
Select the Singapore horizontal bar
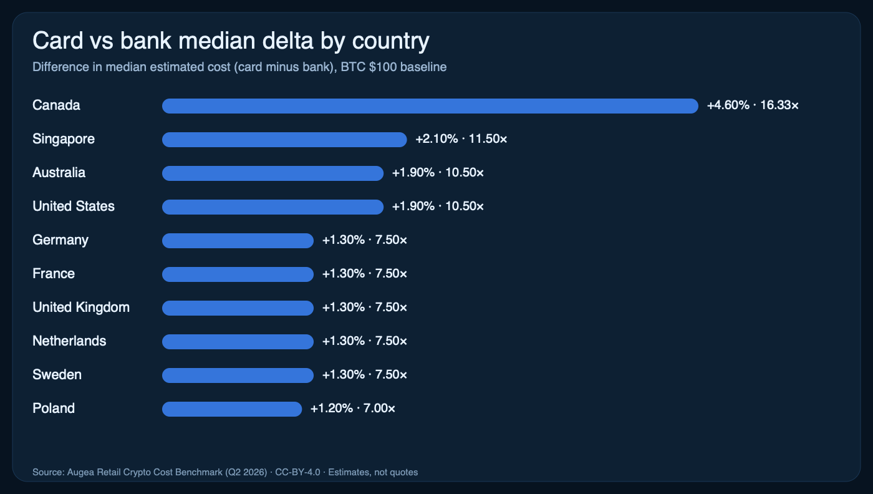[x=284, y=140]
